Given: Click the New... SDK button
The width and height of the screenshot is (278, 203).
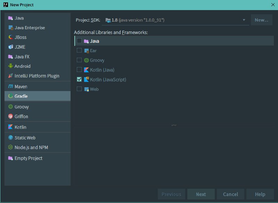Looking at the screenshot, I should [x=262, y=20].
